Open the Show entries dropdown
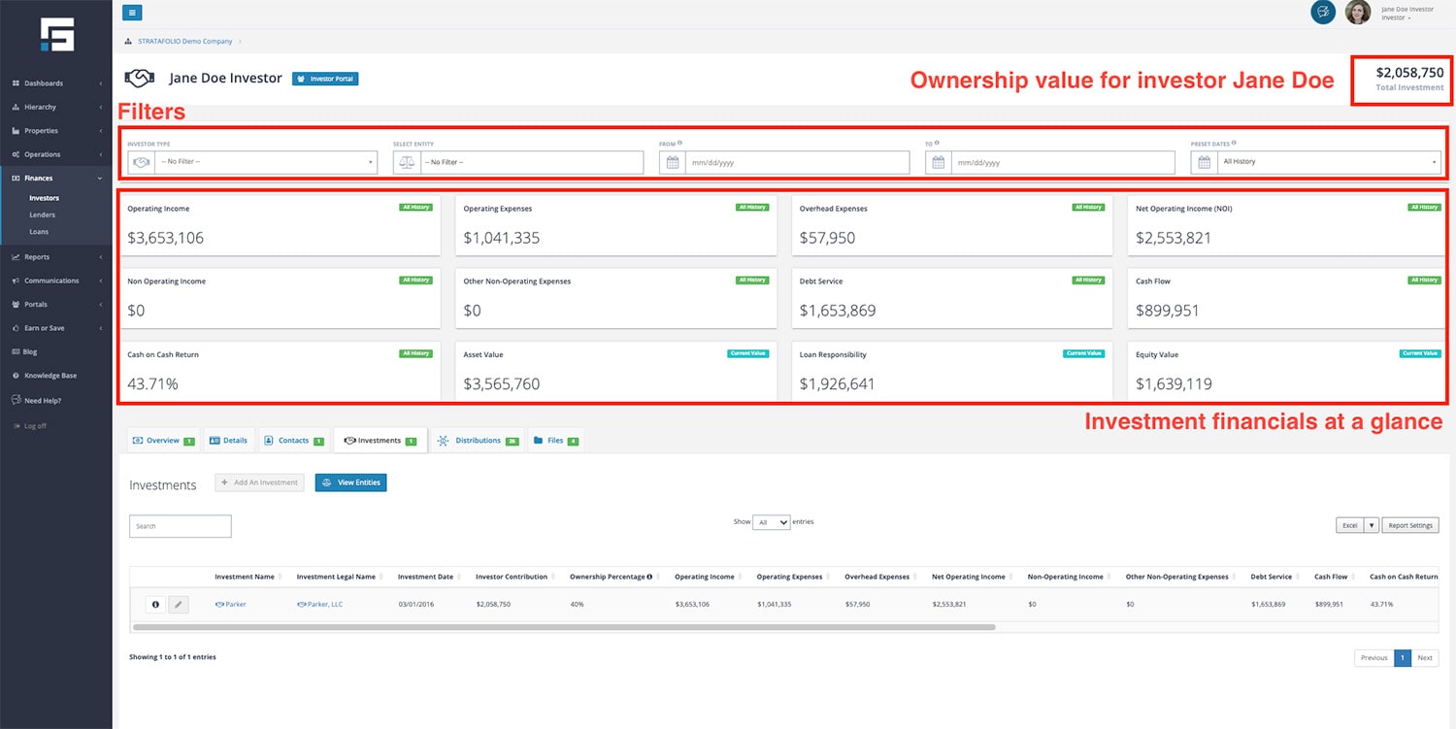The height and width of the screenshot is (729, 1456). [x=773, y=522]
